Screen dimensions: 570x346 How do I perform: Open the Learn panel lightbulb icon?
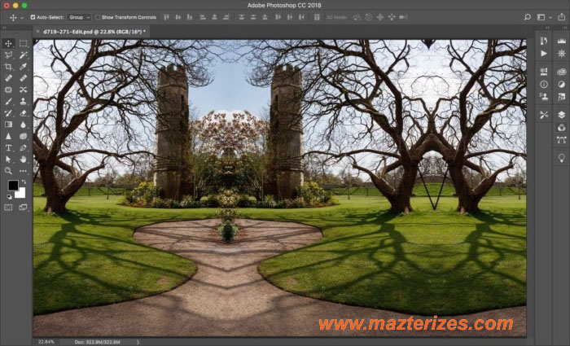pyautogui.click(x=562, y=158)
